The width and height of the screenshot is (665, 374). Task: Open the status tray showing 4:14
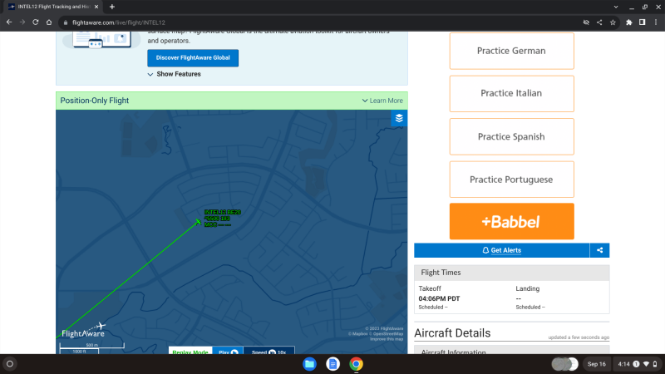click(x=638, y=364)
